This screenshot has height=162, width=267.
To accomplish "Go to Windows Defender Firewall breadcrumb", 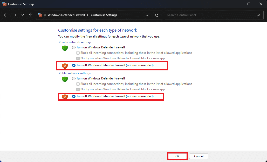I will pos(66,15).
